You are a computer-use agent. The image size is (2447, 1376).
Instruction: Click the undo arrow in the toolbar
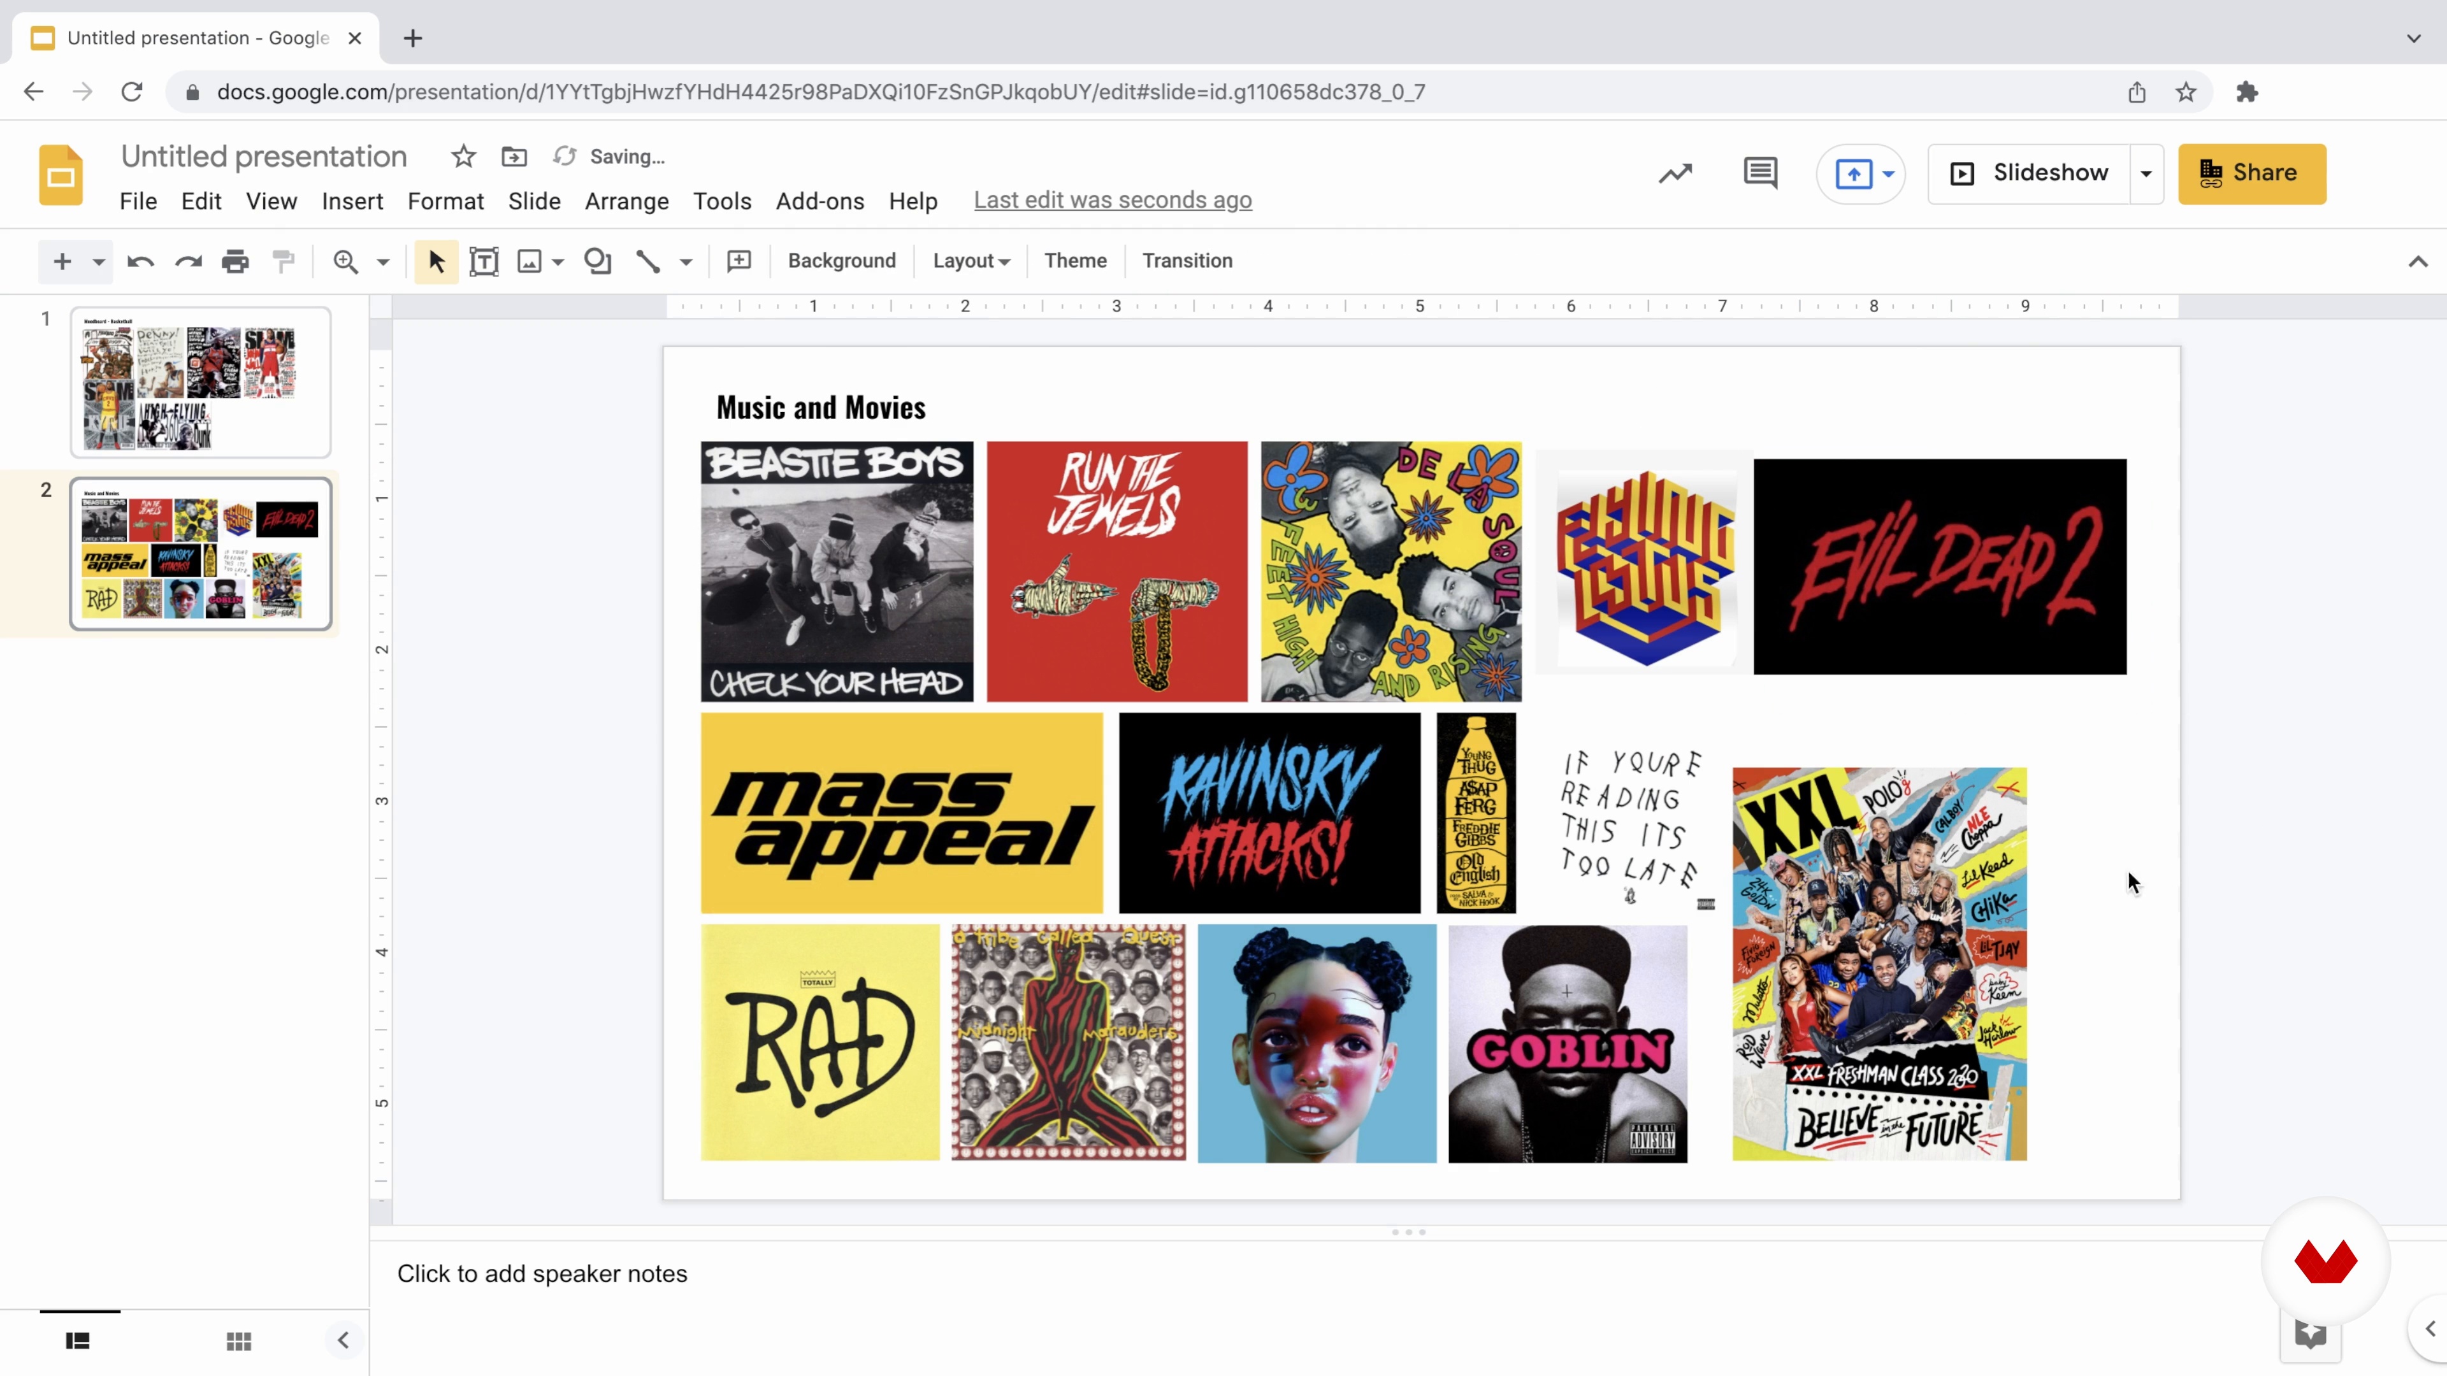click(x=141, y=261)
